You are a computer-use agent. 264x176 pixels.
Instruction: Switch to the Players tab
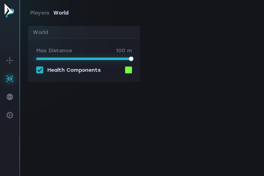pyautogui.click(x=40, y=13)
